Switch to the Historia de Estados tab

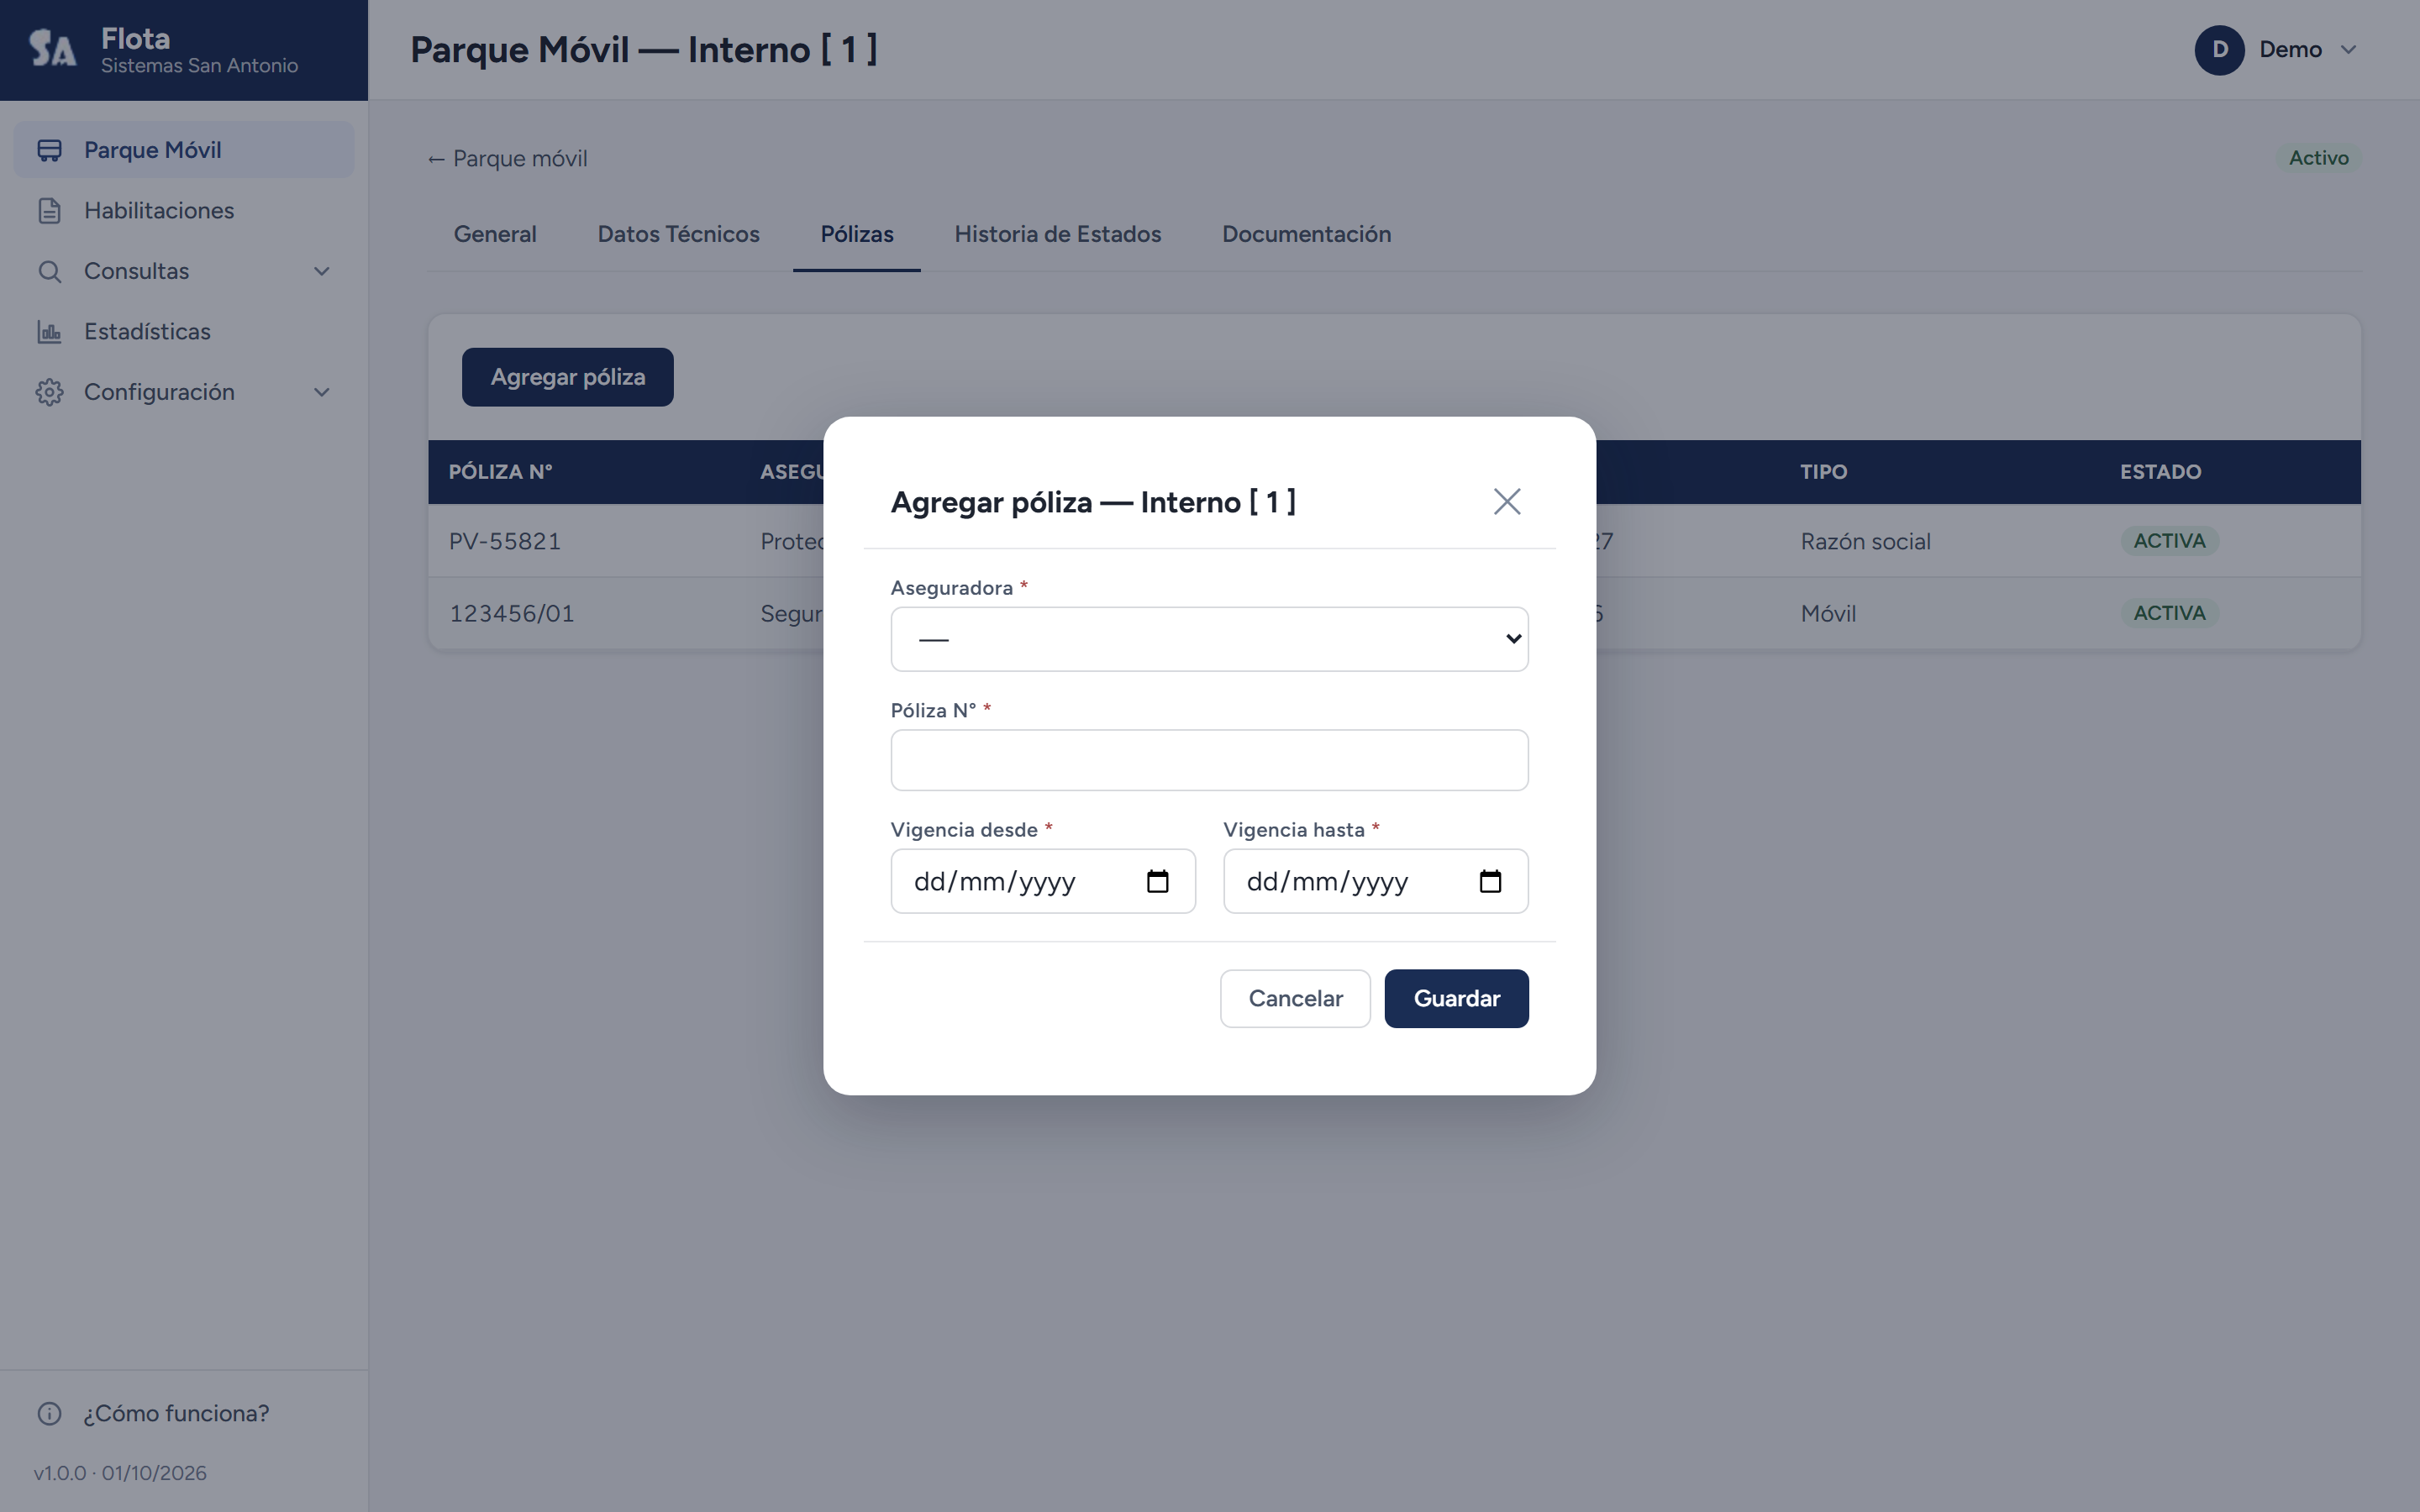1057,234
